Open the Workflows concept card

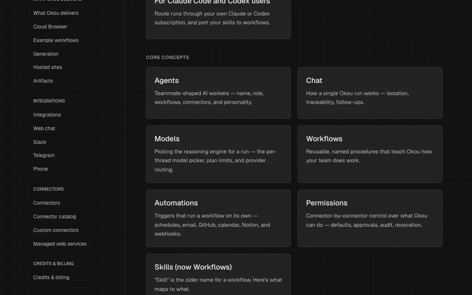coord(370,154)
